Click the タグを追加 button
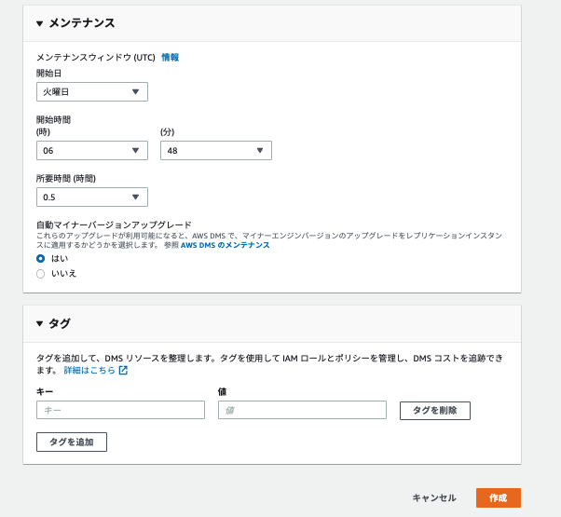The image size is (561, 517). pos(72,442)
